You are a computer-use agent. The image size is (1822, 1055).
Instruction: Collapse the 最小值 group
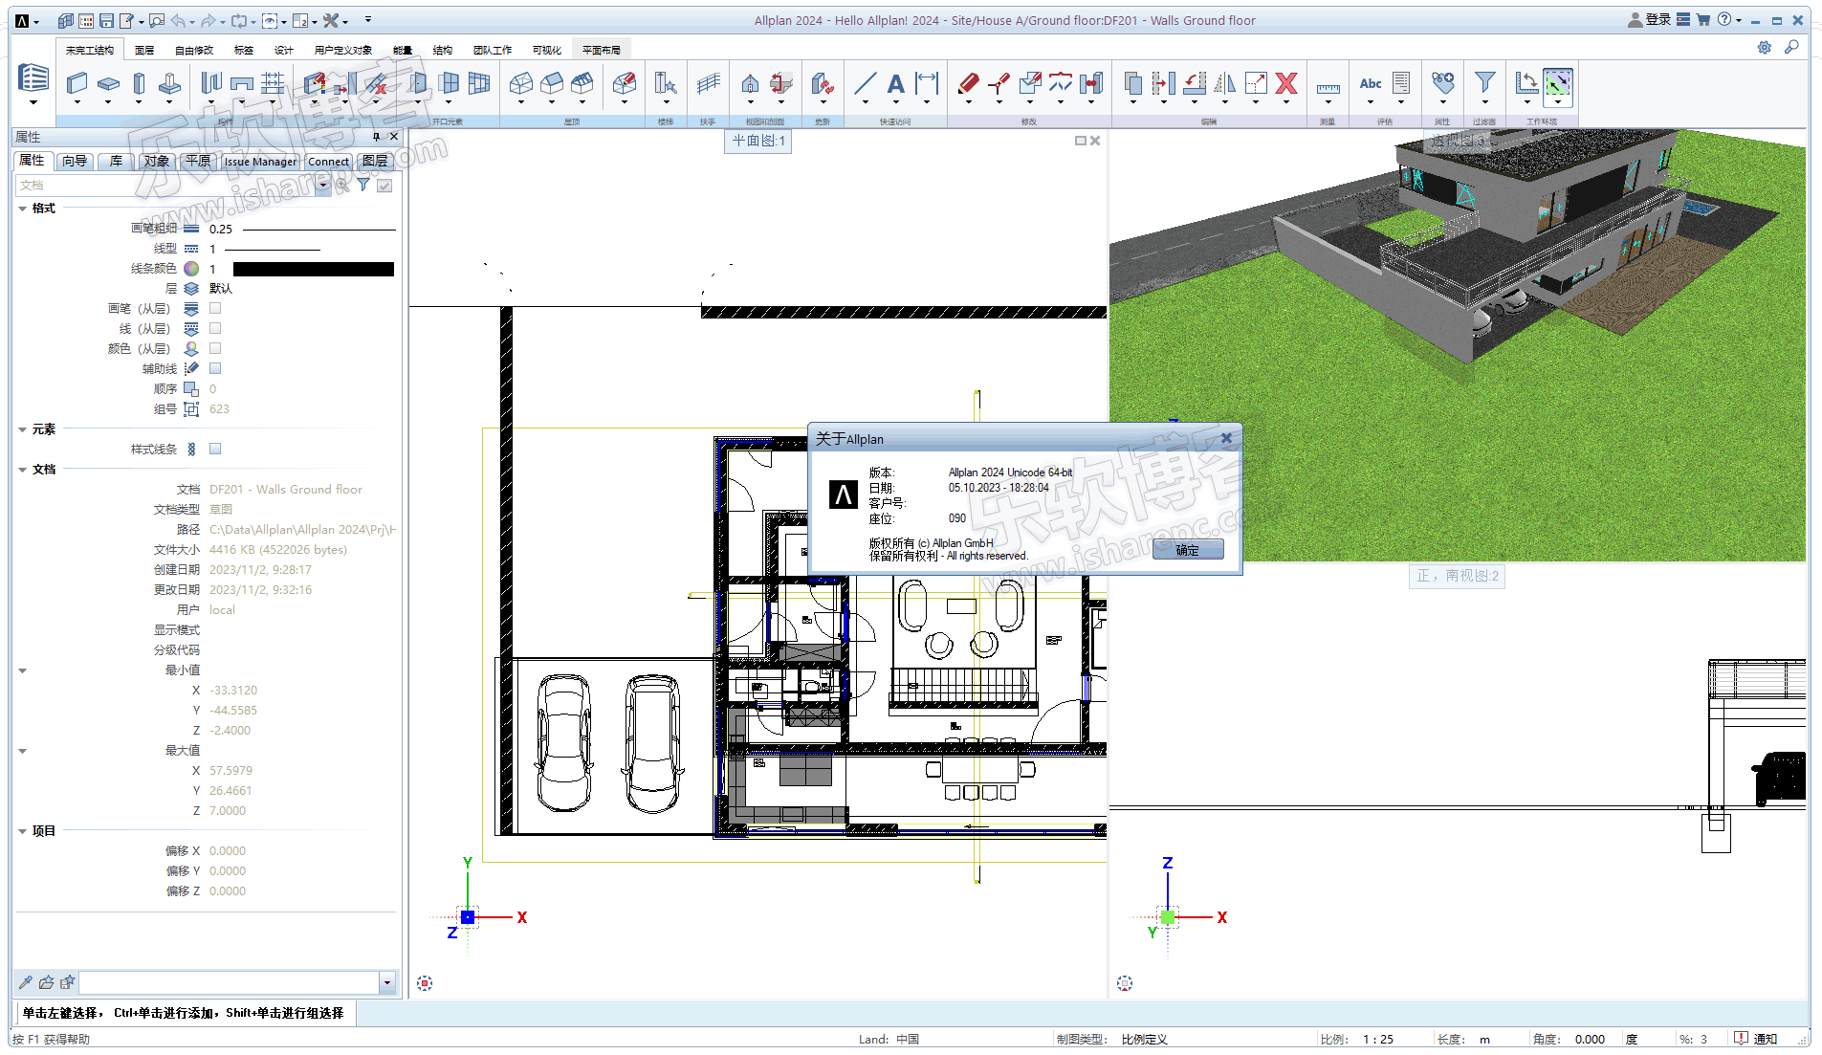[x=22, y=670]
